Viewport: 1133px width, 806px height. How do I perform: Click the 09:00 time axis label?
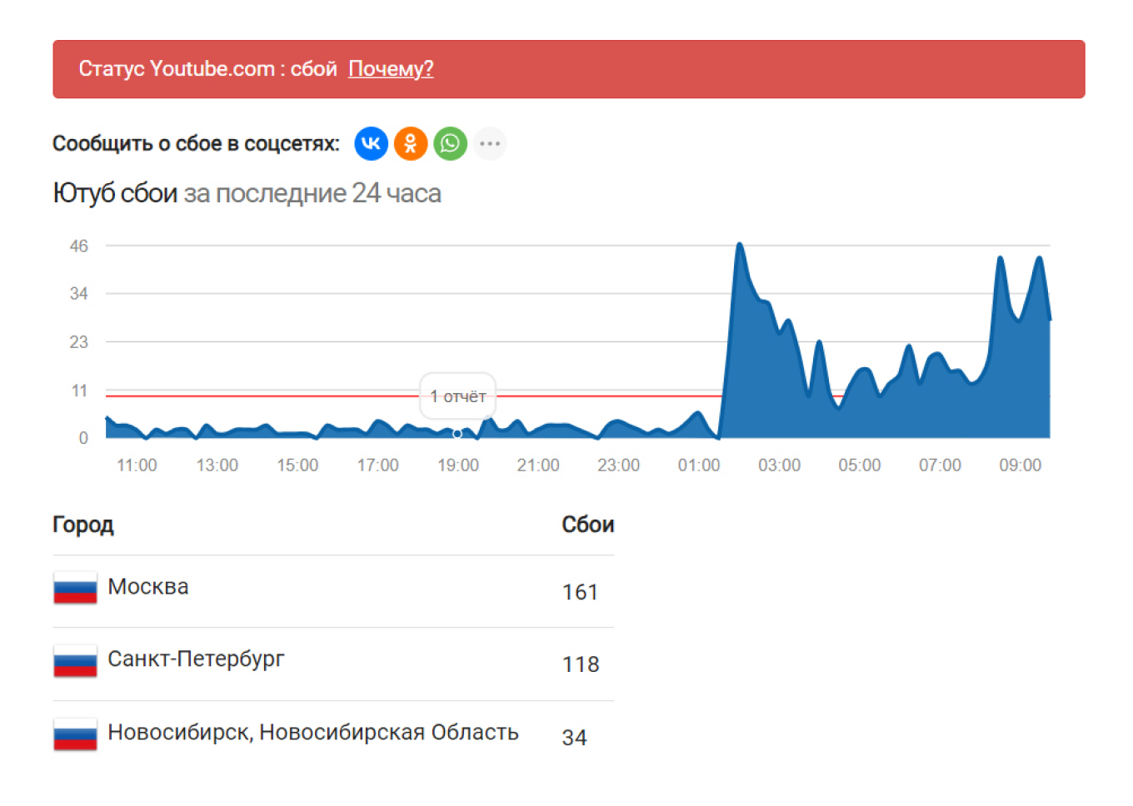(x=1021, y=465)
